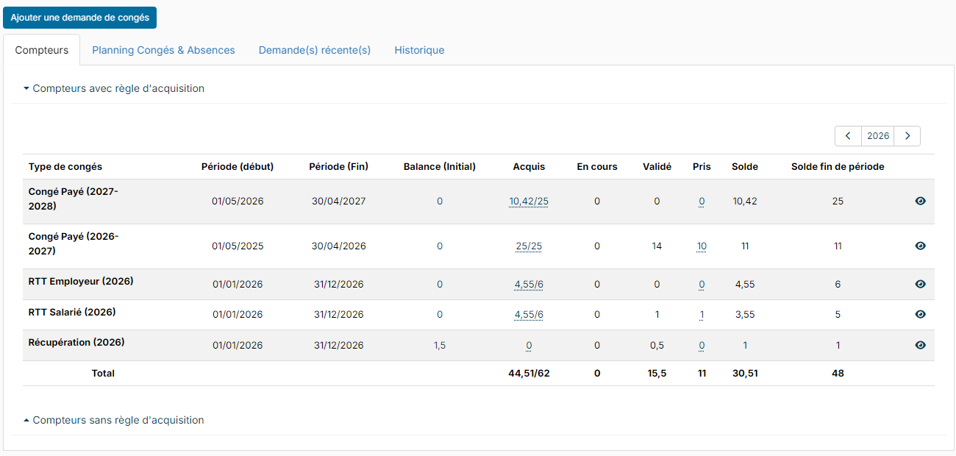Open Acquis 4,55/6 for RTT Salarié
This screenshot has height=456, width=956.
529,315
